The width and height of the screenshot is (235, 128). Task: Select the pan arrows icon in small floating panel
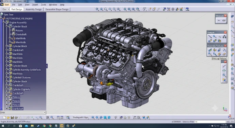tap(224, 70)
